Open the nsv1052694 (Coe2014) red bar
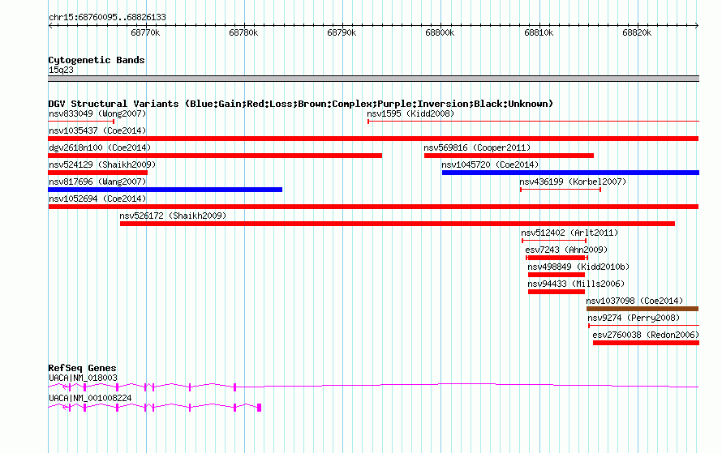 pos(373,207)
